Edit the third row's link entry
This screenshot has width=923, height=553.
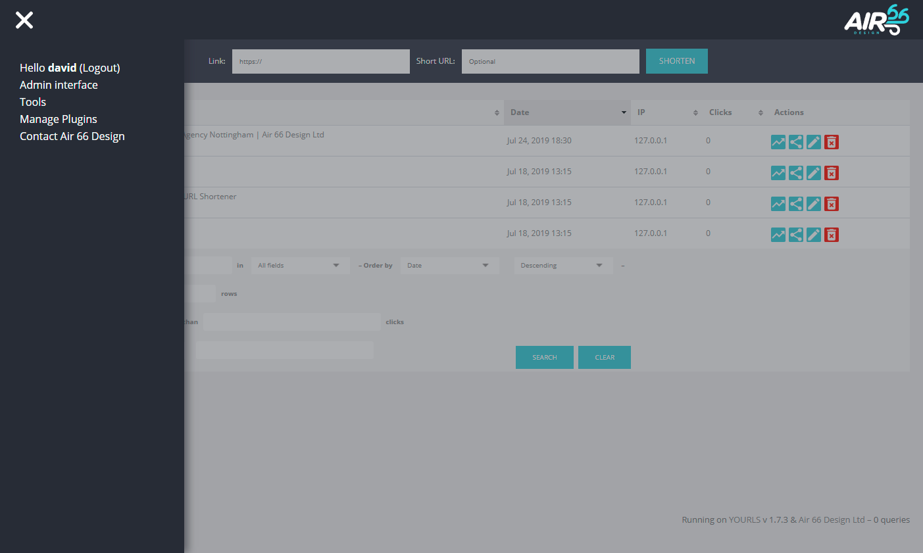point(813,204)
